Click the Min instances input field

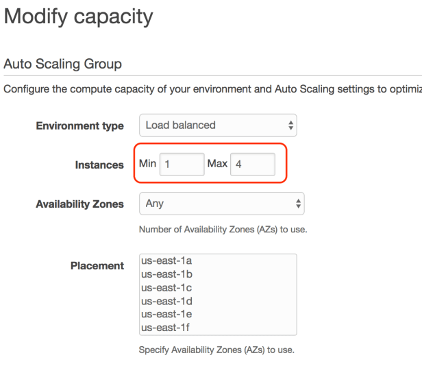[182, 165]
